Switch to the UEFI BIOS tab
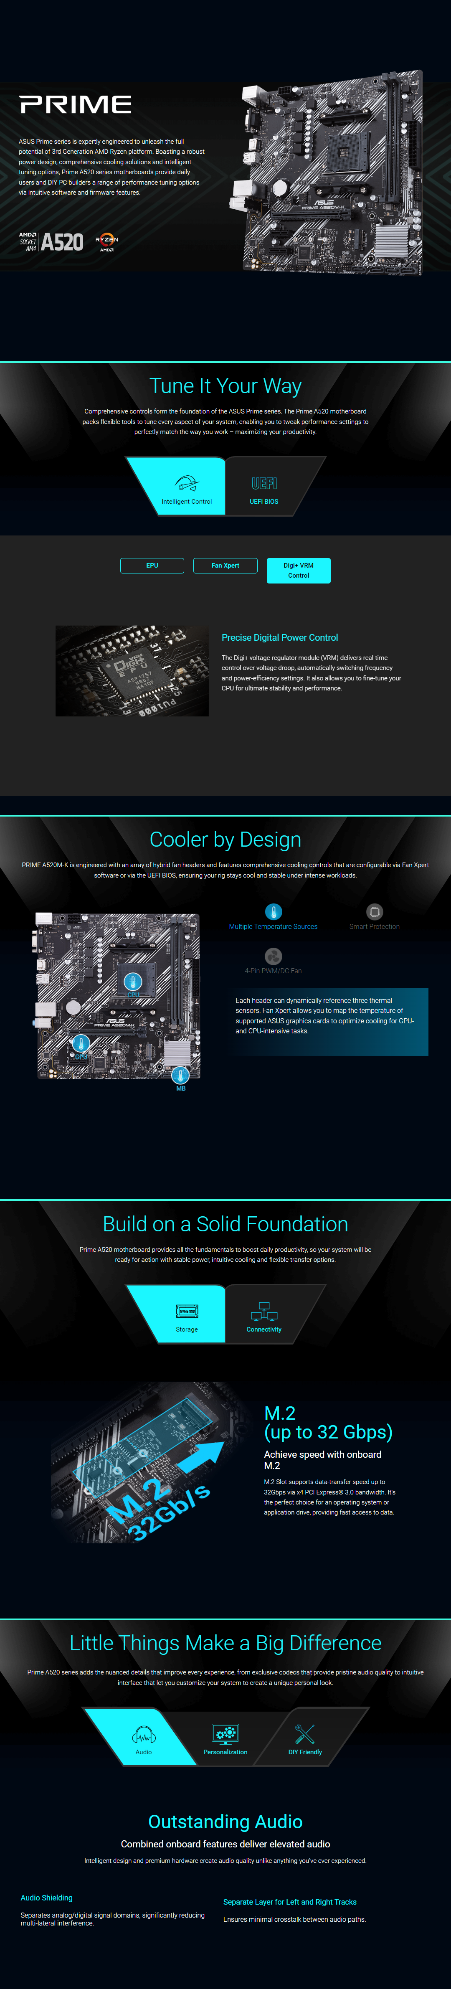The image size is (451, 1989). click(264, 486)
